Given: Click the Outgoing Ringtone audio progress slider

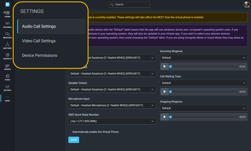Looking at the screenshot, I should [204, 117].
